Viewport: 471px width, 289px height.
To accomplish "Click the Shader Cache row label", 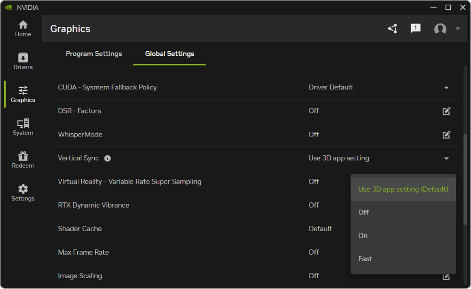I will point(80,229).
